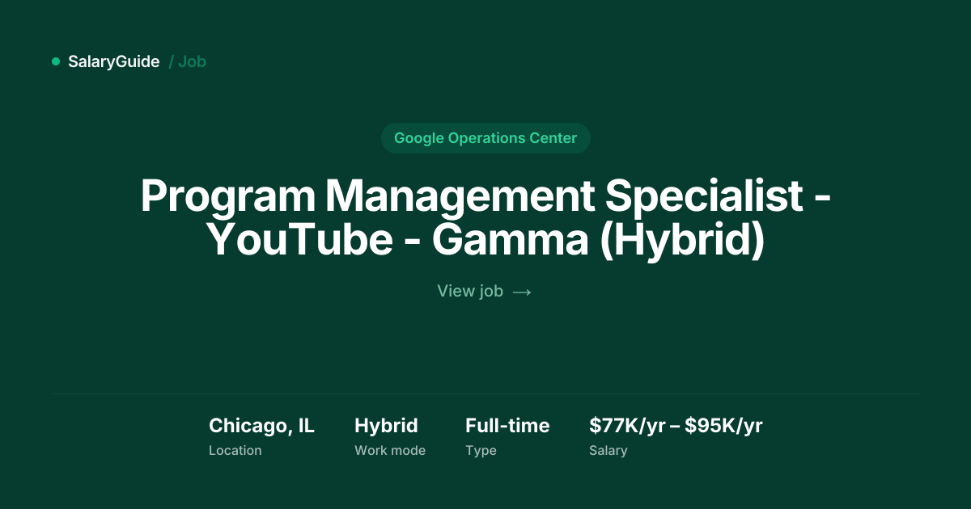Viewport: 971px width, 509px height.
Task: Click the Google Operations Center badge
Action: (x=485, y=138)
